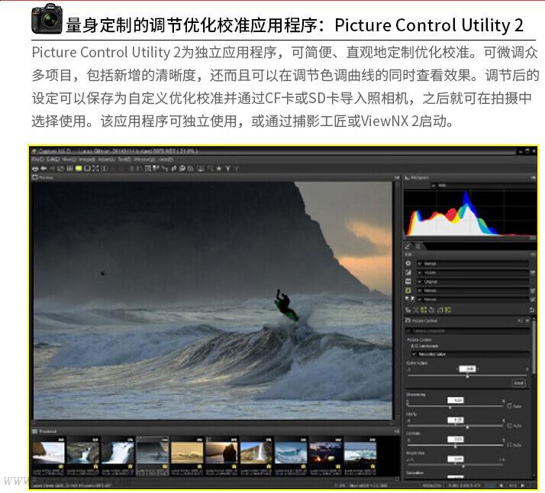Click the Quick Adjust value field
Screen dimensions: 545x493
467,368
